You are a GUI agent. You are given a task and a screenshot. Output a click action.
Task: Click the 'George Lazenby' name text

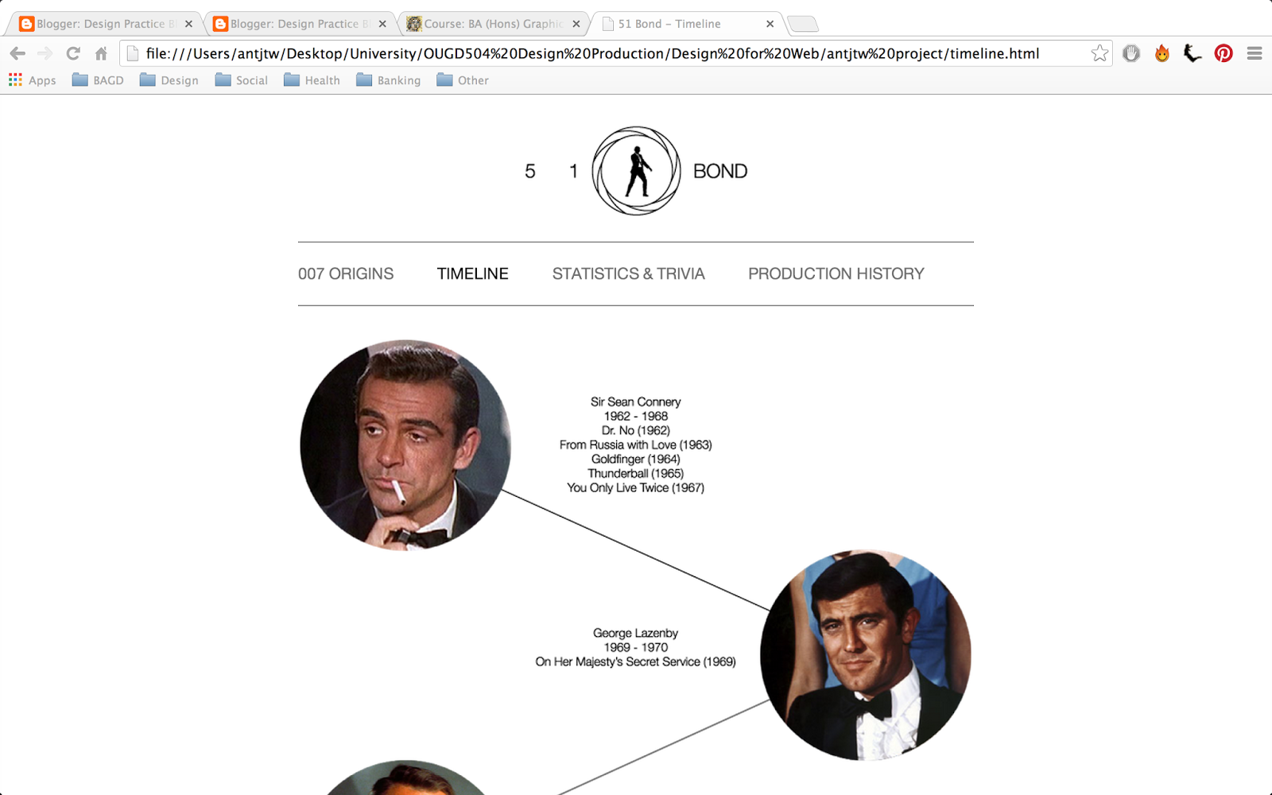click(635, 633)
